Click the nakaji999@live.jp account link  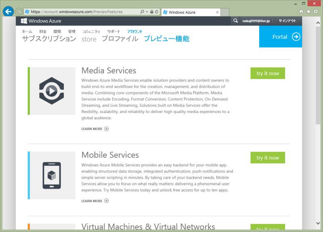(x=256, y=21)
